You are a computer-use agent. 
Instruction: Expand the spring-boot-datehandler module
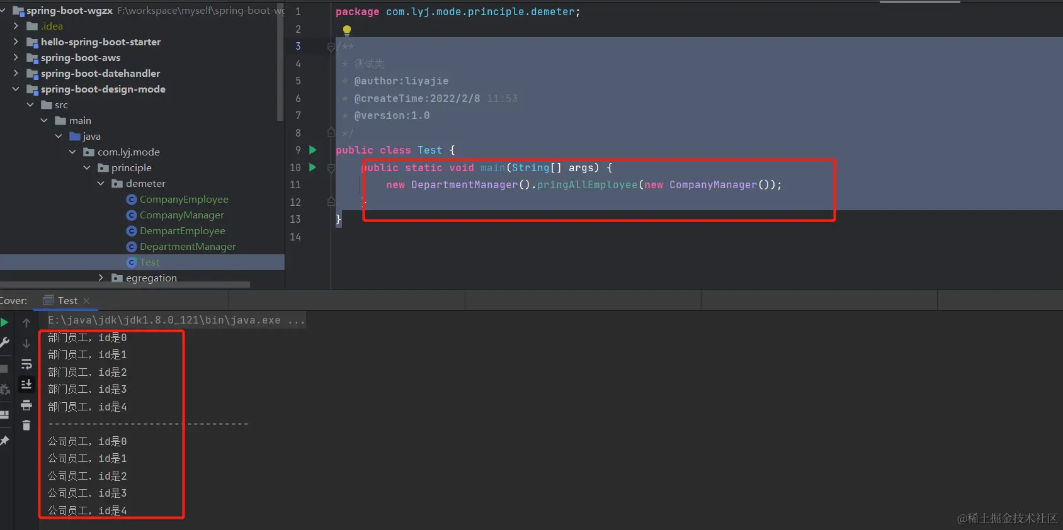point(16,73)
